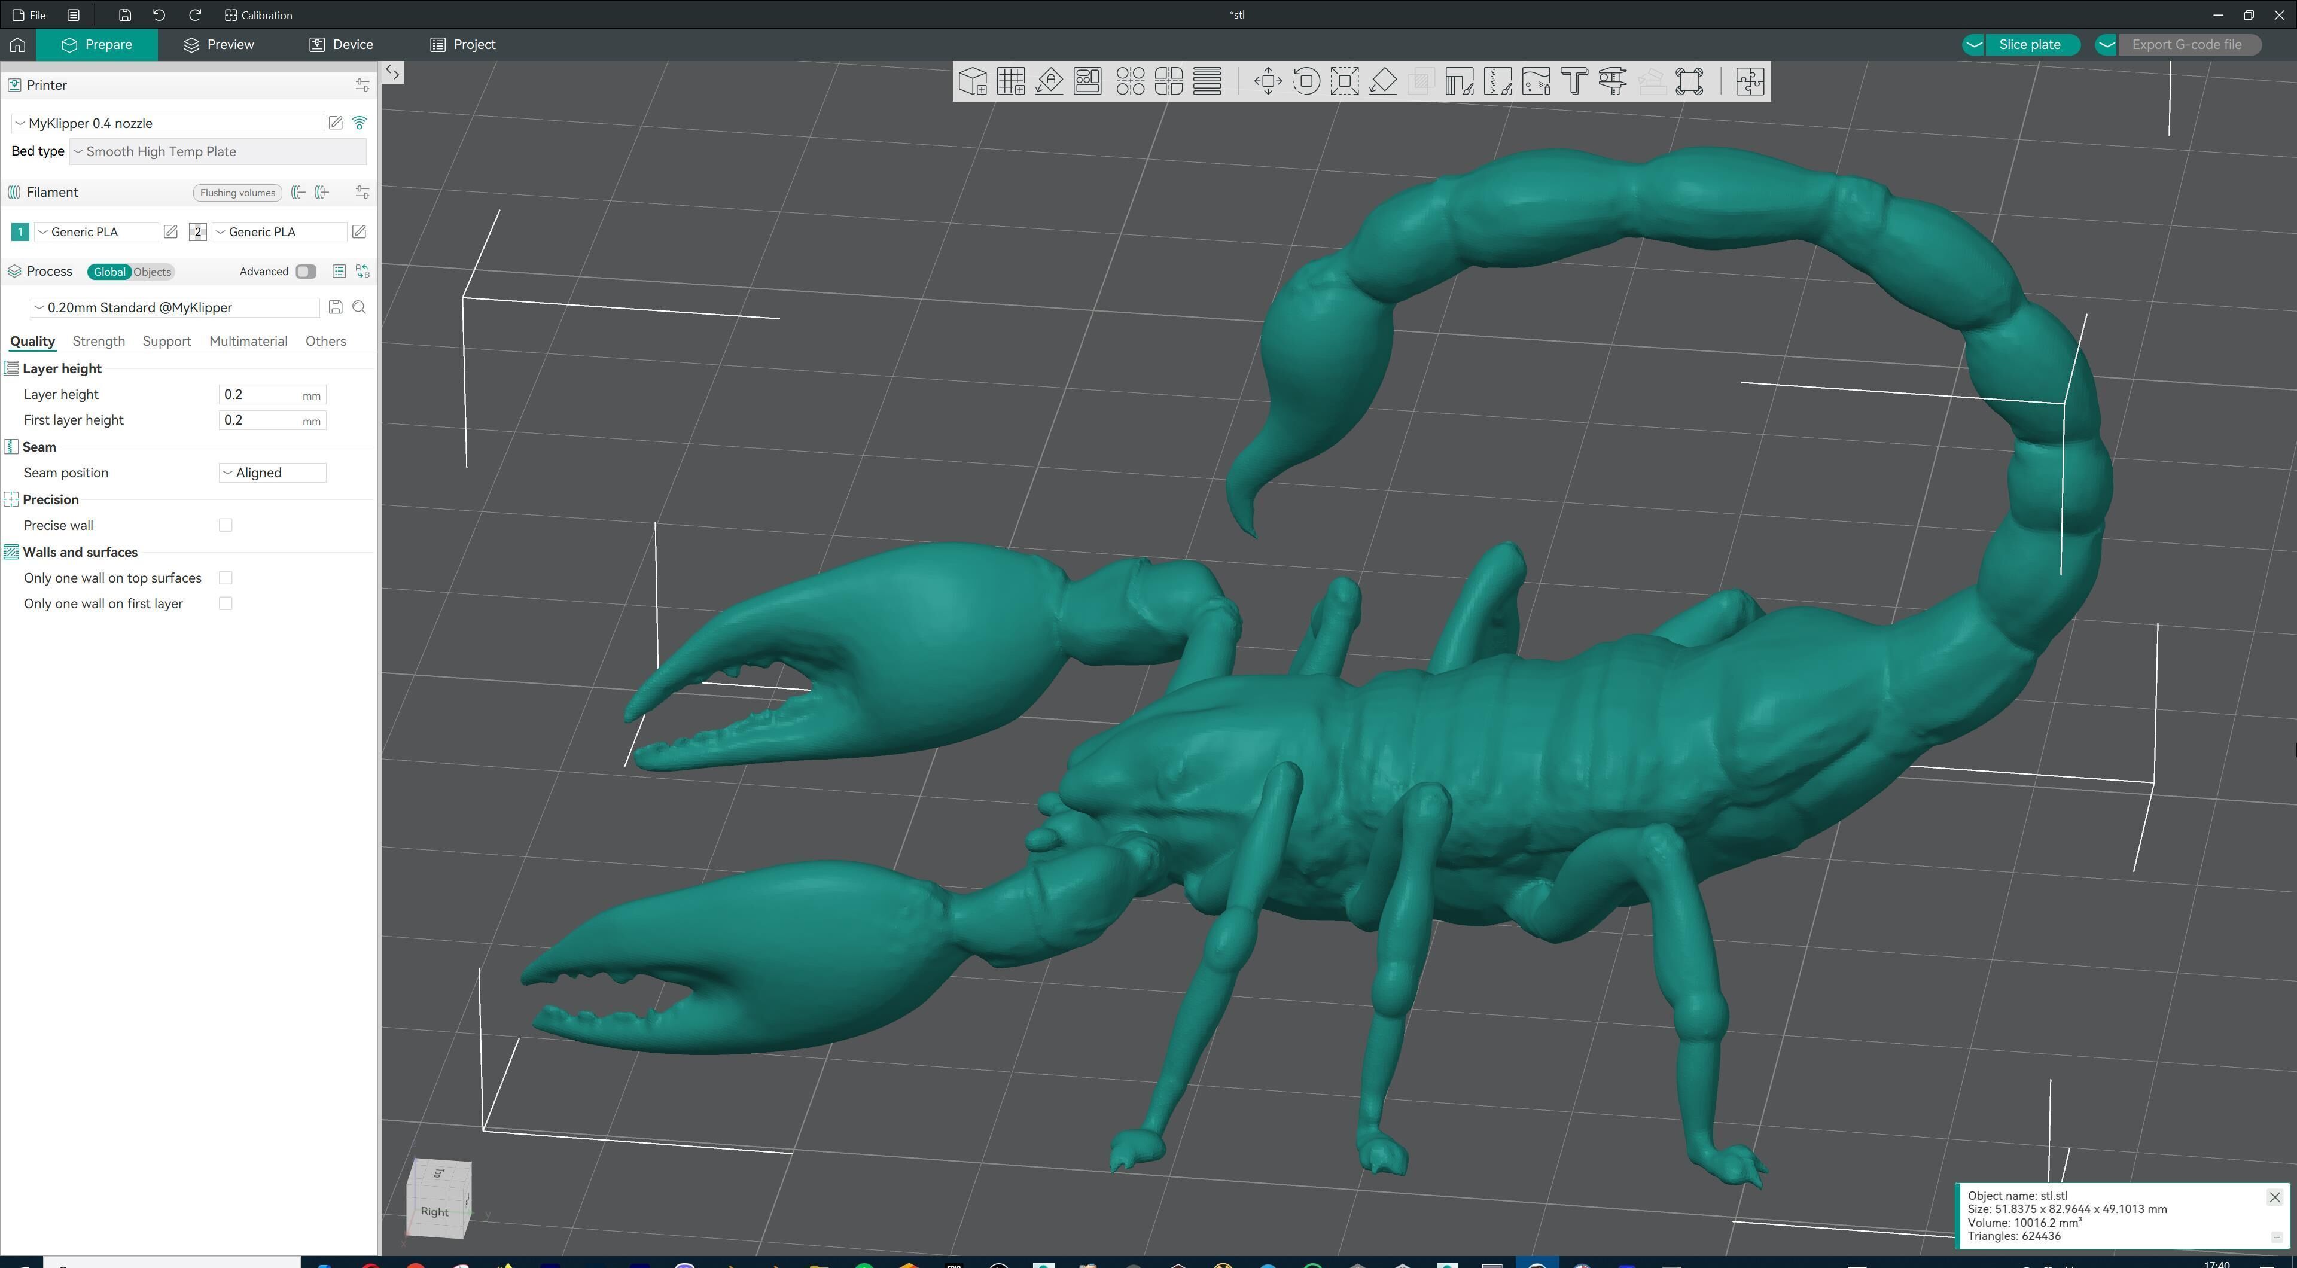Image resolution: width=2297 pixels, height=1268 pixels.
Task: Select the Measure caliper tool
Action: coord(1612,81)
